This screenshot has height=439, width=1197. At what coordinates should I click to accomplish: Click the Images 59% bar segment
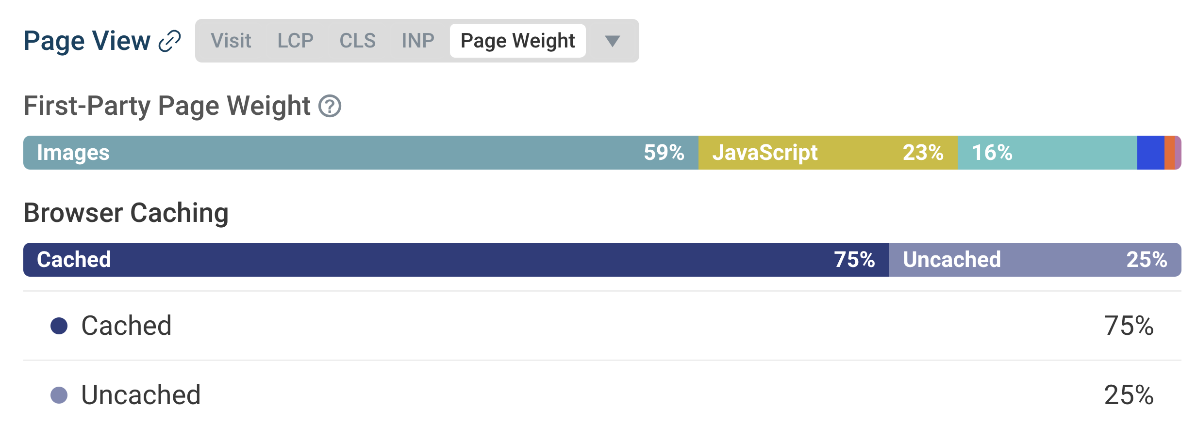point(360,153)
